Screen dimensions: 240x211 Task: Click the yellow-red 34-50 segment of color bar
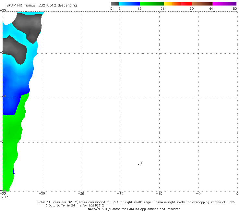[x=178, y=4]
